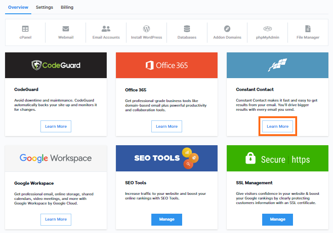Click the Databases label text
This screenshot has height=233, width=333.
pos(187,37)
